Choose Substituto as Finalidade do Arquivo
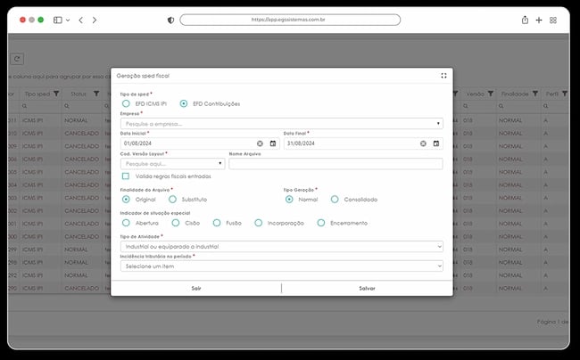580x360 pixels. click(x=172, y=200)
